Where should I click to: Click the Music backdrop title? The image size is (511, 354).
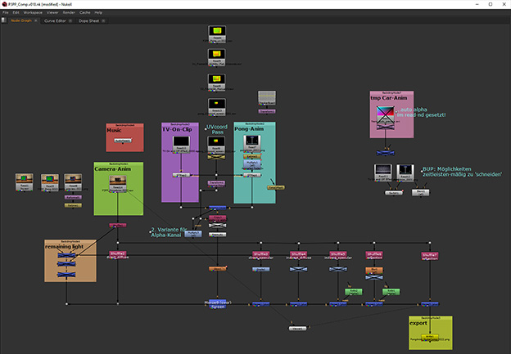click(120, 131)
